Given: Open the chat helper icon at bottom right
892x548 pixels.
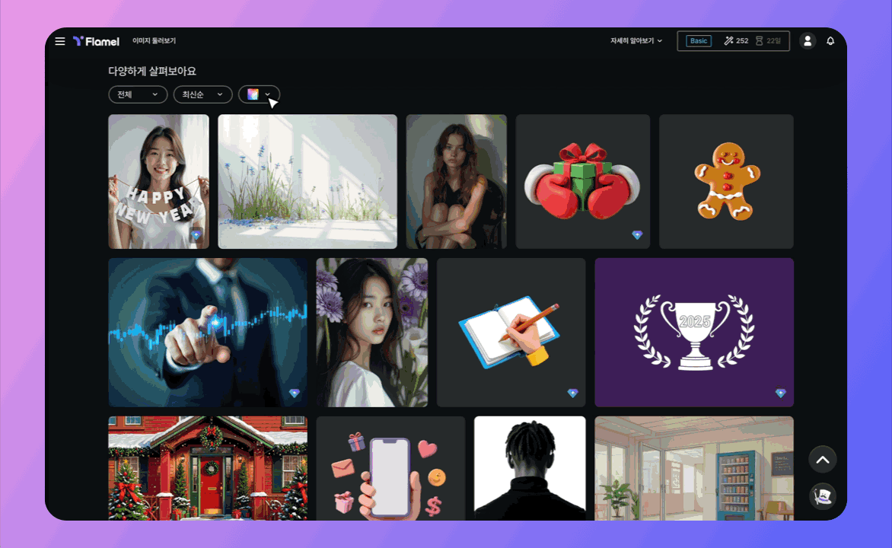Looking at the screenshot, I should pos(823,496).
